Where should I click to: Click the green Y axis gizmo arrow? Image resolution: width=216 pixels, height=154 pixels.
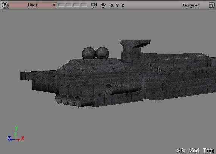16,136
